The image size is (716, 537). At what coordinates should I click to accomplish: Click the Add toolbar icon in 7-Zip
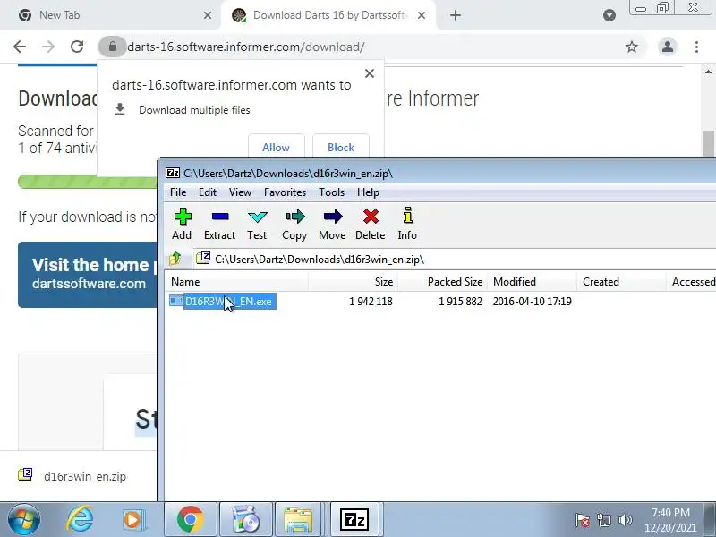pos(183,224)
